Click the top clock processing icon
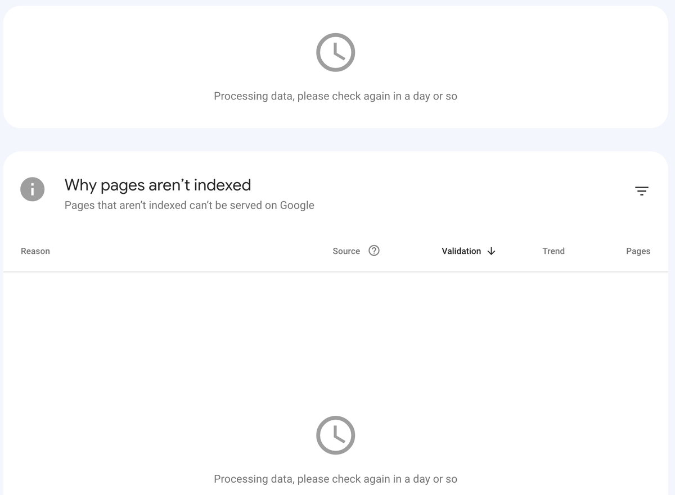 [x=336, y=52]
